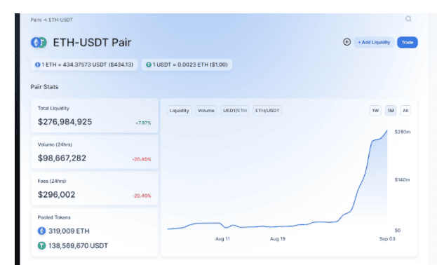Click the -20.40% volume change
The image size is (437, 265).
point(142,159)
